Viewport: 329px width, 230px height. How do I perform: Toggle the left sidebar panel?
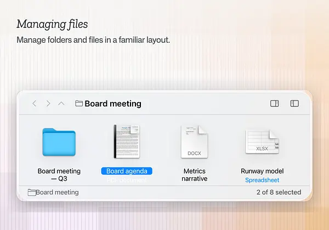(294, 104)
